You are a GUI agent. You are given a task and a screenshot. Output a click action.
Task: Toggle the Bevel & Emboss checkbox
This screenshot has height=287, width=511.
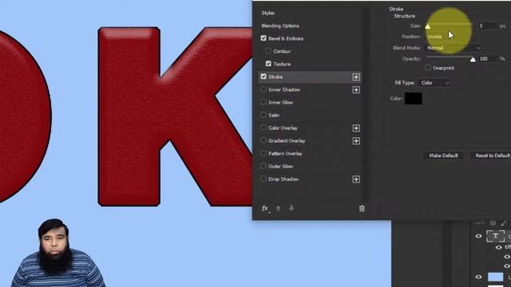263,38
